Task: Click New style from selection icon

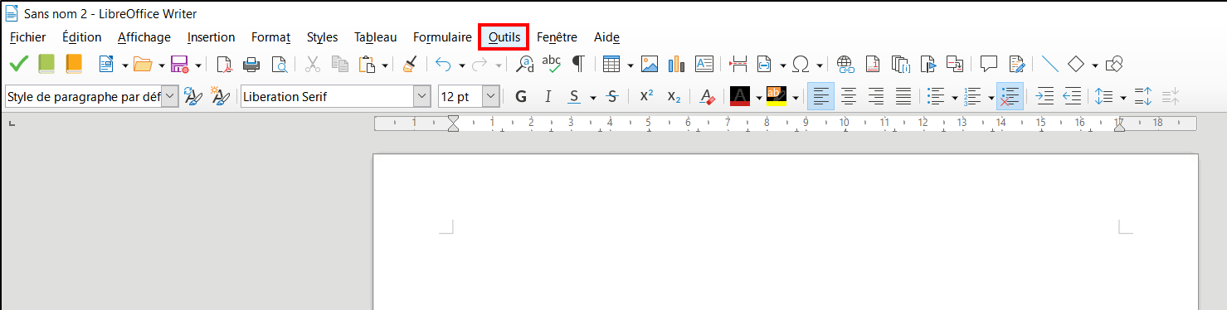Action: pos(220,97)
